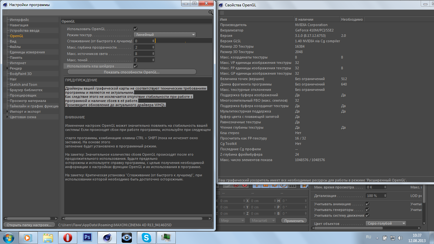Open the Task Manager monitor icon in taskbar

click(166, 237)
